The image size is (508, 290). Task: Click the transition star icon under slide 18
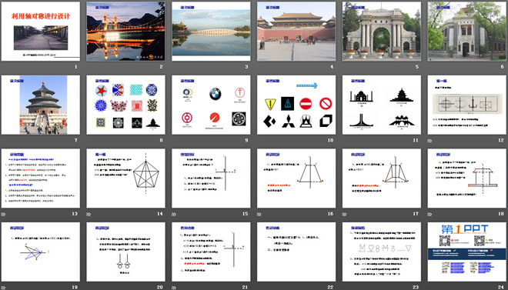point(430,215)
